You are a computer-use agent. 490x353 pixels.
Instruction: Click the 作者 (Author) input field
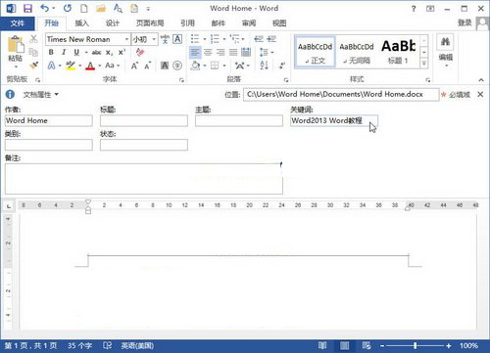[49, 120]
